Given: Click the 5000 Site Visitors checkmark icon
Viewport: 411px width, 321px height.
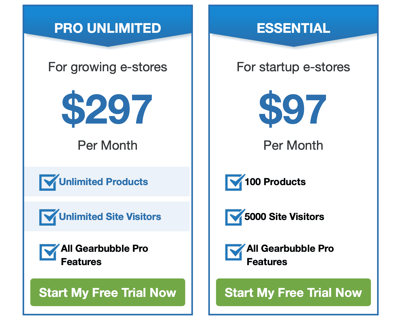Looking at the screenshot, I should (x=235, y=217).
